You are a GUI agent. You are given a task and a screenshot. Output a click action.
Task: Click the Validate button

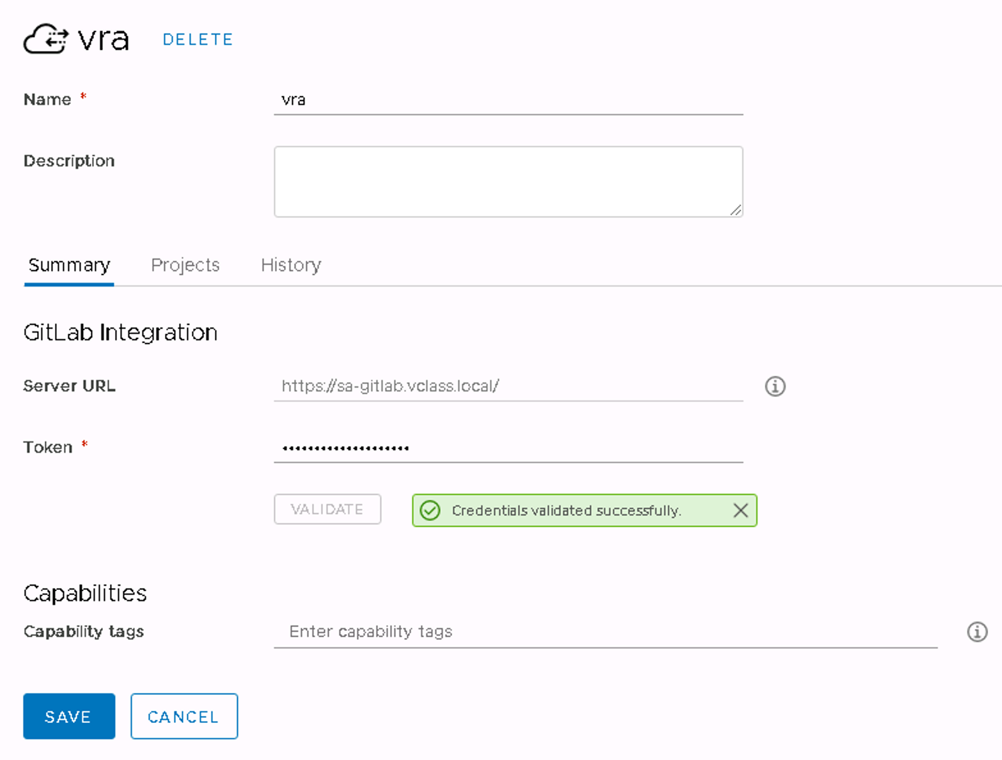tap(328, 509)
